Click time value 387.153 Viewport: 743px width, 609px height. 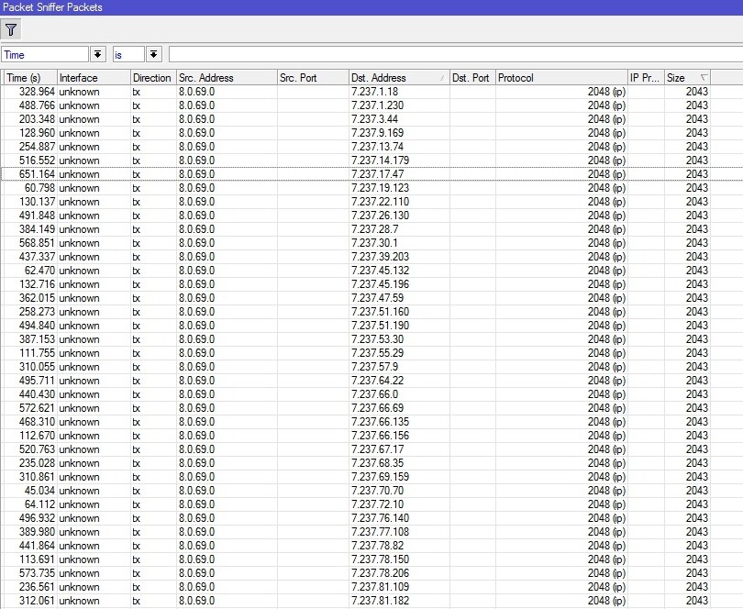pos(37,338)
